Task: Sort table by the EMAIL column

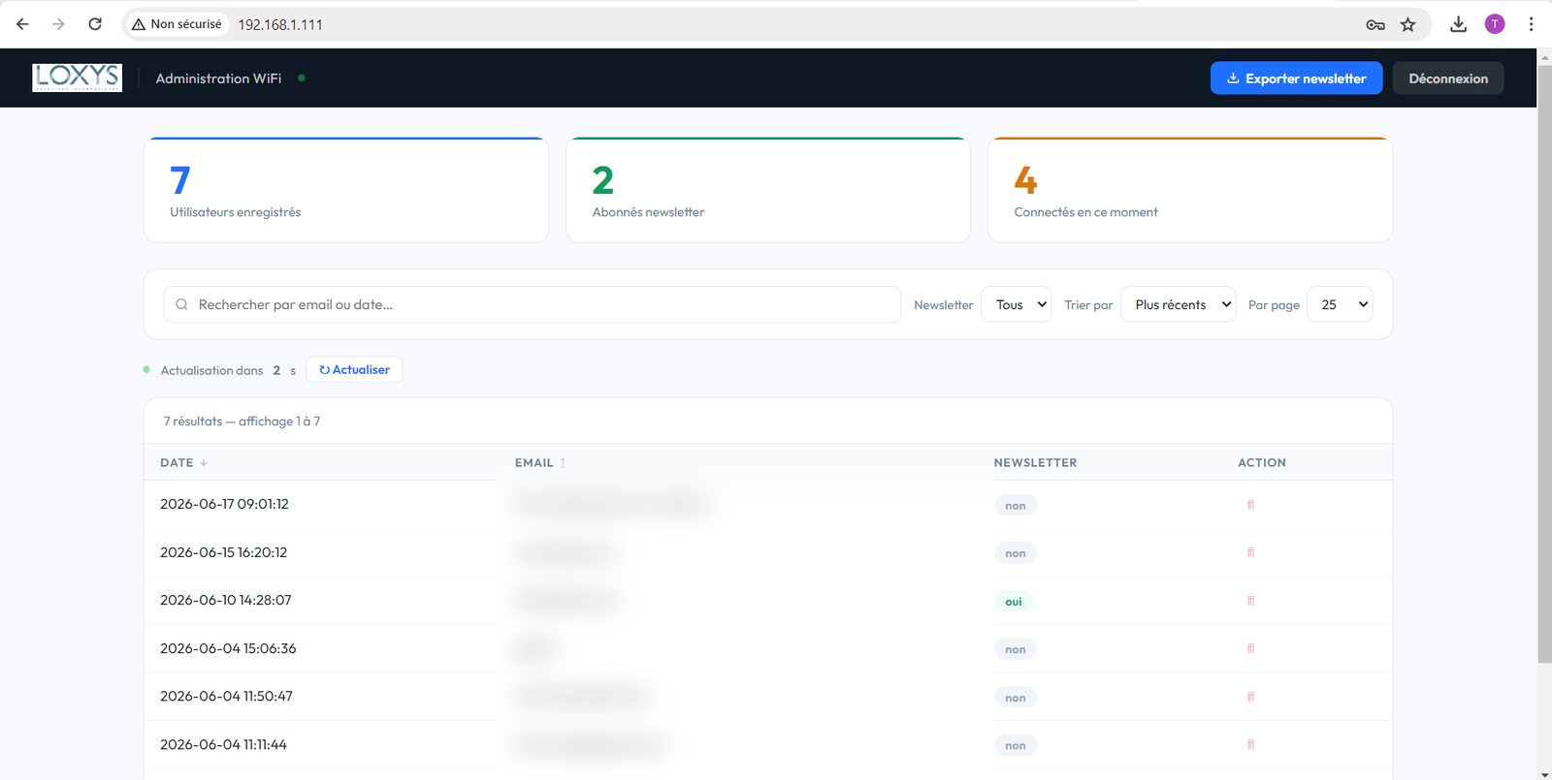Action: click(540, 463)
